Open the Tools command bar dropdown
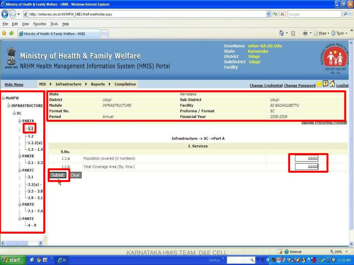Image resolution: width=354 pixels, height=265 pixels. pyautogui.click(x=339, y=33)
